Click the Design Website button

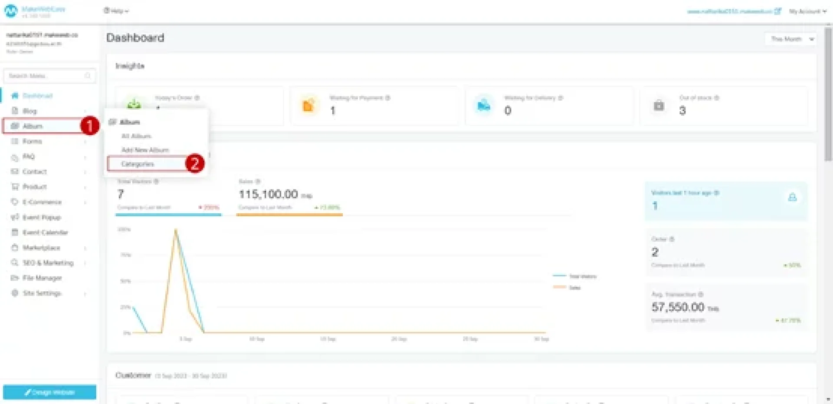point(49,392)
